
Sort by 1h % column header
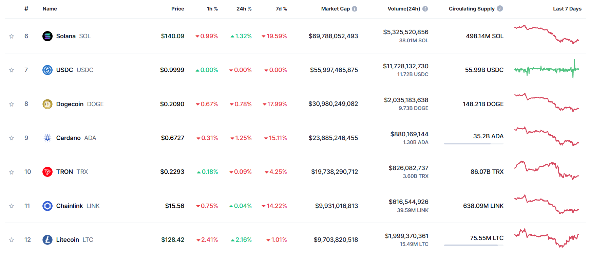click(x=212, y=9)
